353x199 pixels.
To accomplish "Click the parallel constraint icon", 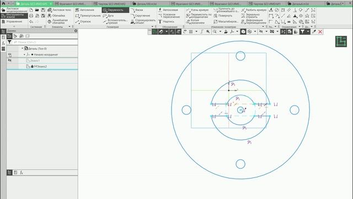I will point(289,10).
